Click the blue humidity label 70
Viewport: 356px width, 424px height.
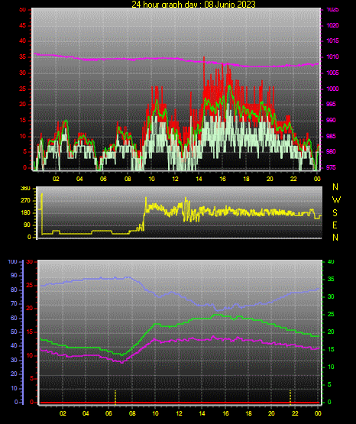coord(14,303)
